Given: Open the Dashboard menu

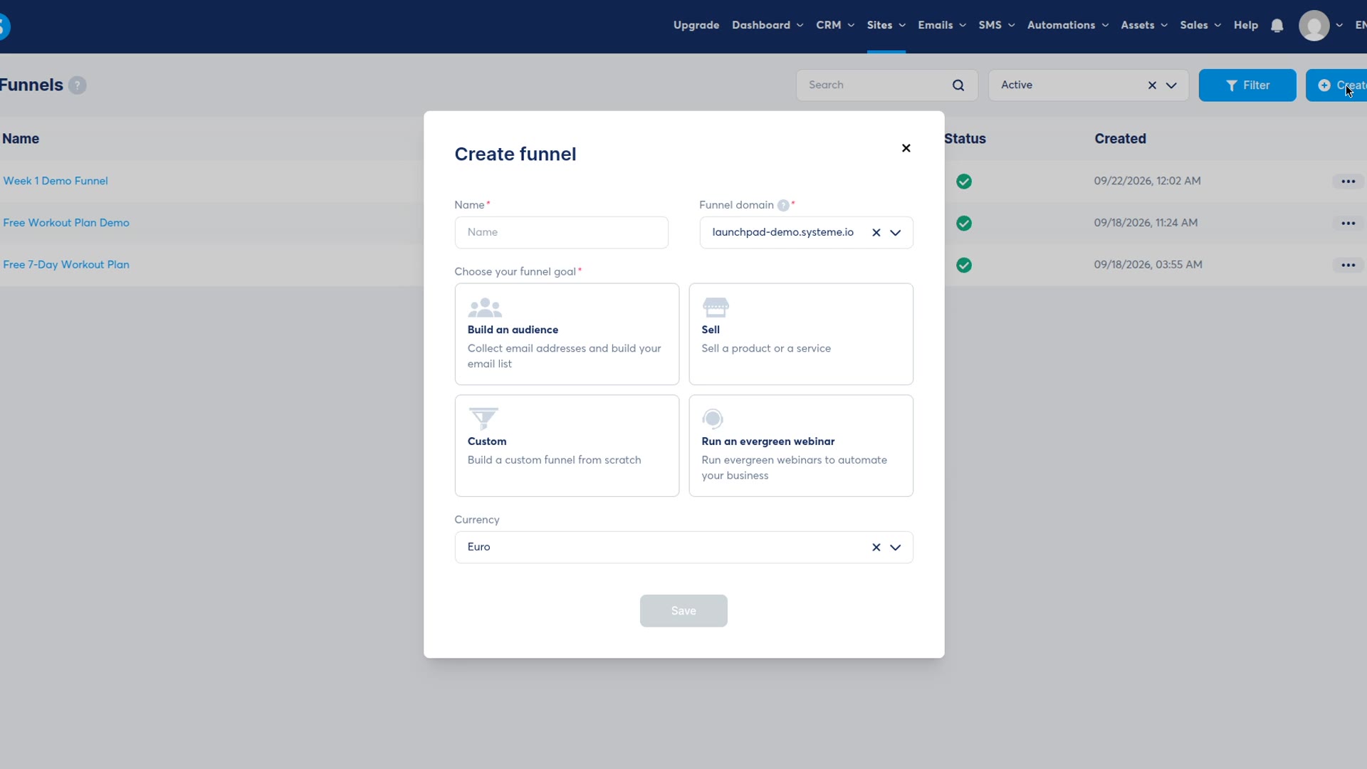Looking at the screenshot, I should coord(768,25).
